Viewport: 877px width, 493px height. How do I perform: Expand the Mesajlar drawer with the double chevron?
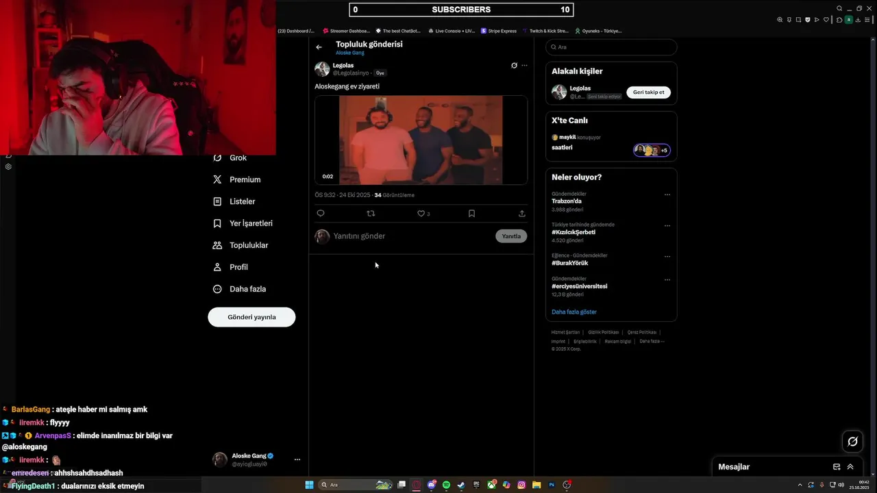pyautogui.click(x=850, y=467)
